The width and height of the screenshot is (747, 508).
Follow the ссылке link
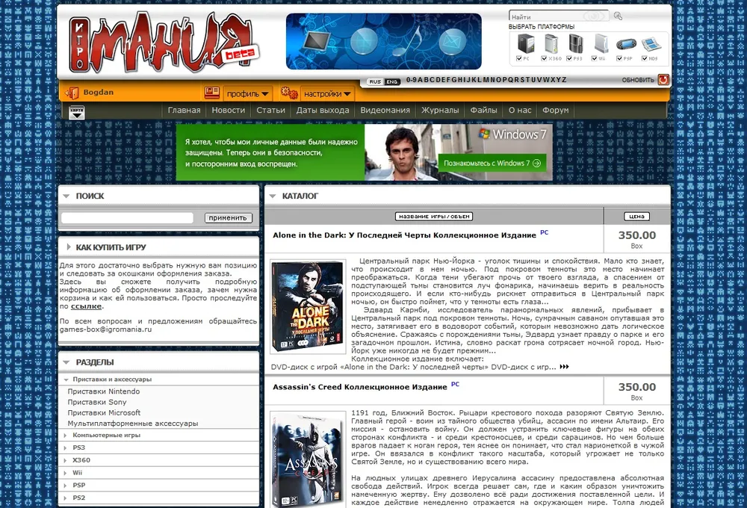(x=86, y=306)
